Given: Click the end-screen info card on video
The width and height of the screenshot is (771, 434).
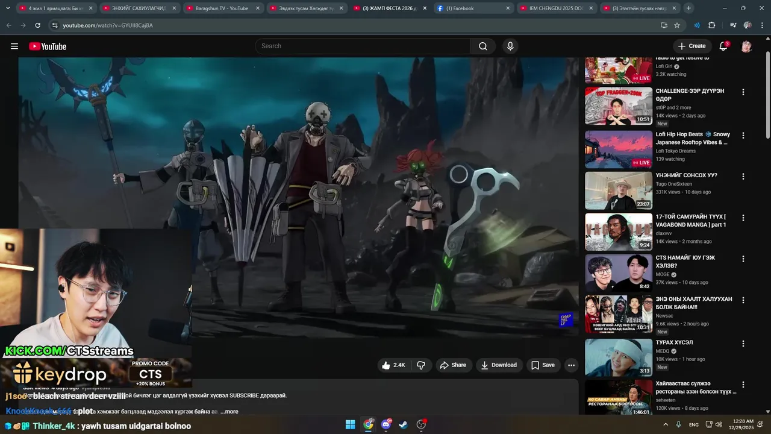Looking at the screenshot, I should click(x=566, y=320).
